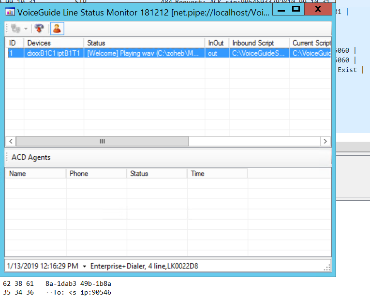
Task: Click the Name column header in ACD Agents
Action: click(x=35, y=174)
